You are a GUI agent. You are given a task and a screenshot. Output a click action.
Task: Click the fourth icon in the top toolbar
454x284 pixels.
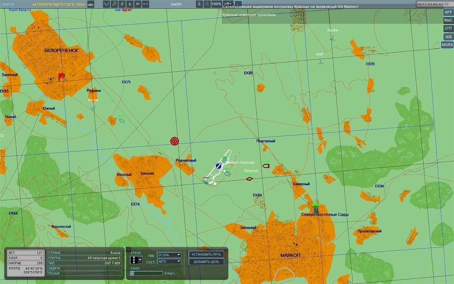pyautogui.click(x=122, y=4)
